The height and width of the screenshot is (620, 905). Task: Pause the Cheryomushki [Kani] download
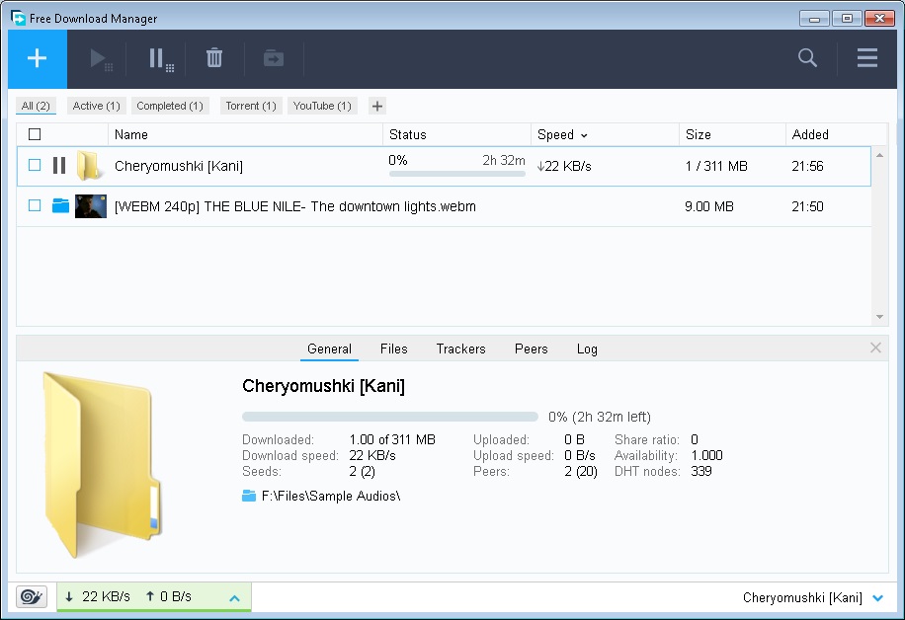[59, 166]
